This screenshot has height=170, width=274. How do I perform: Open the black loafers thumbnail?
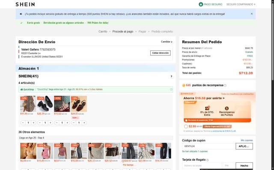pyautogui.click(x=45, y=104)
